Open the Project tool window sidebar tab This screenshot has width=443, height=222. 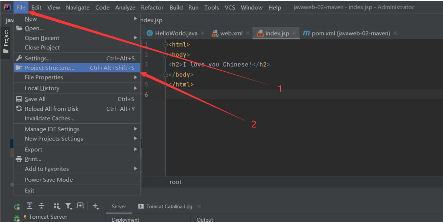tap(6, 41)
